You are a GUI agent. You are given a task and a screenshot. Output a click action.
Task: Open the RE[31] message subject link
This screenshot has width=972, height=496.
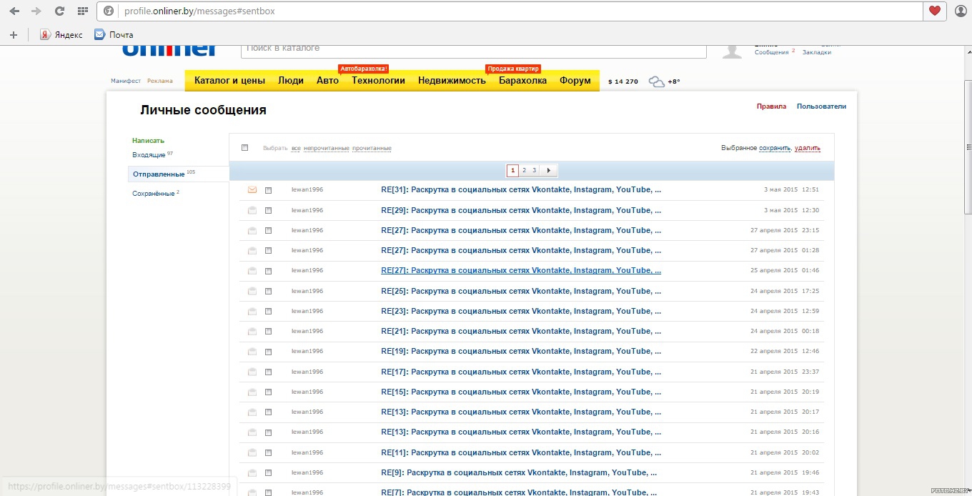click(521, 190)
